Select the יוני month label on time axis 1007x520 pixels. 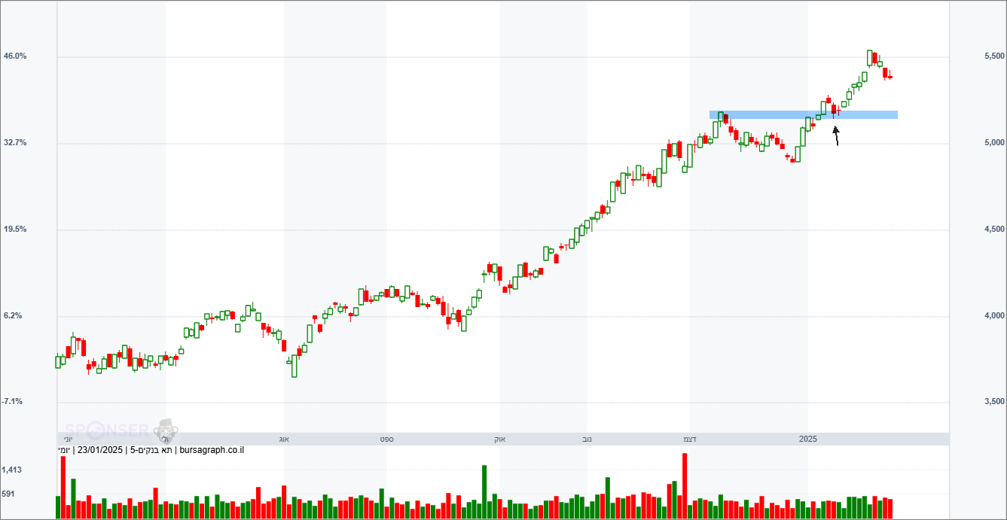(x=68, y=439)
